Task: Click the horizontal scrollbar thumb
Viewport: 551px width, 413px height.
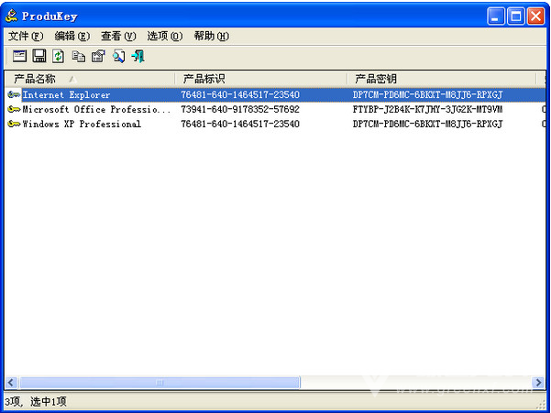Action: coord(160,382)
